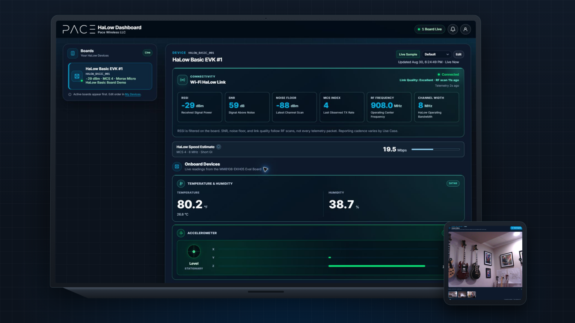575x323 pixels.
Task: Show next photo in tablet Camera Gallery
Action: pos(520,259)
